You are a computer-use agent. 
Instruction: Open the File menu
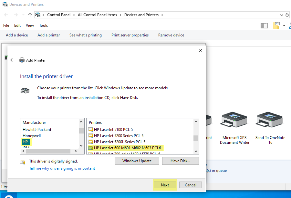[x=6, y=25]
